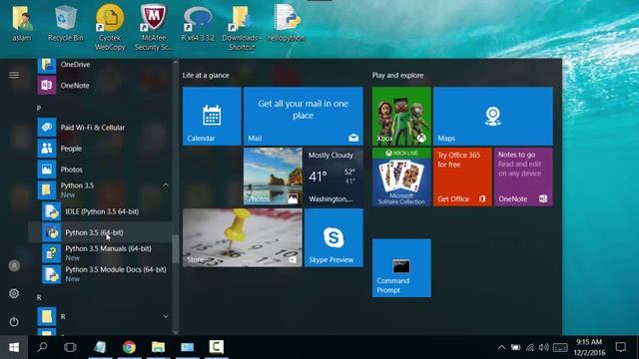Image resolution: width=639 pixels, height=359 pixels.
Task: Open taskbar Search magnifier
Action: (42, 347)
